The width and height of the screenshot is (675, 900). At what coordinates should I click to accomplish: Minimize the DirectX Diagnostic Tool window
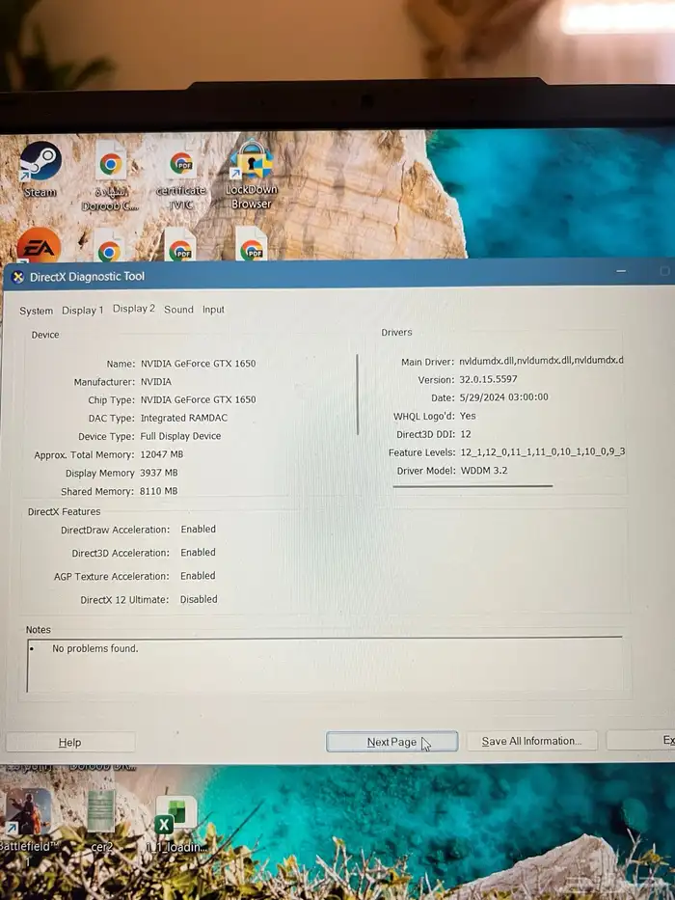pos(621,271)
